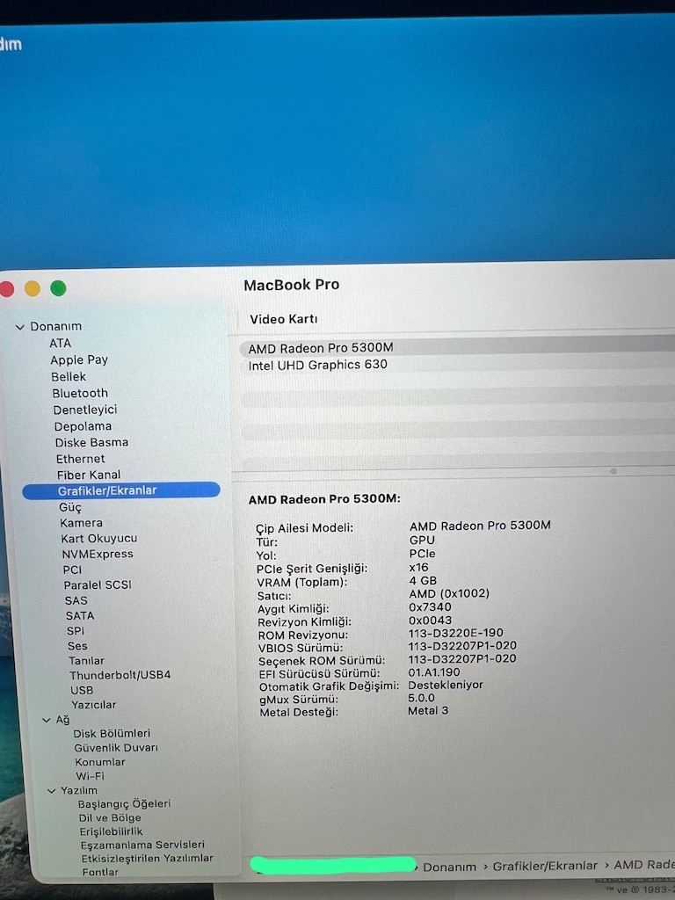Image resolution: width=675 pixels, height=900 pixels.
Task: Click the Satıcı value AMD (0x1002)
Action: coord(449,593)
